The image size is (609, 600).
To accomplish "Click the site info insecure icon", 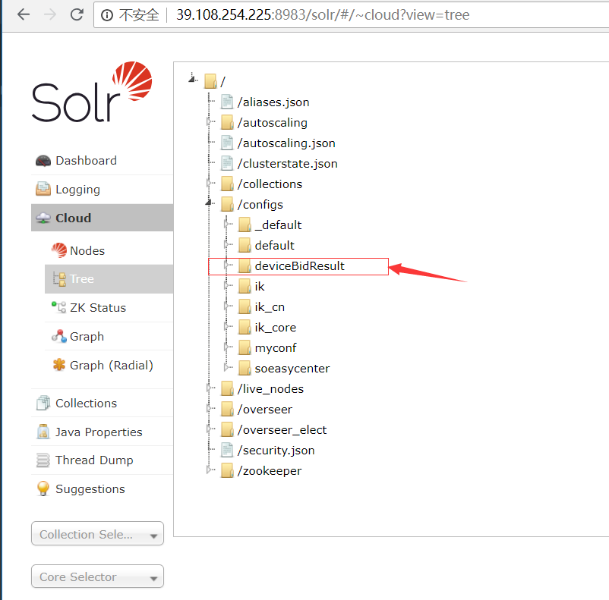I will pyautogui.click(x=107, y=15).
